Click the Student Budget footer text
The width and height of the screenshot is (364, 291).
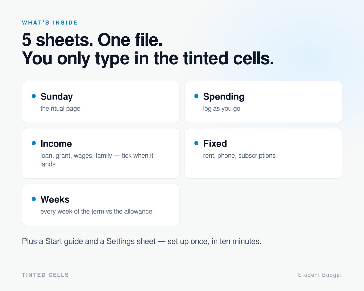tap(320, 275)
